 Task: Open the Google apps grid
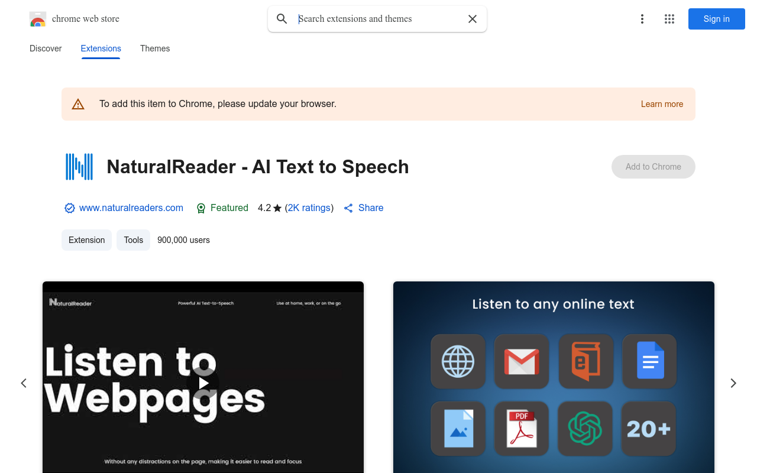(x=669, y=19)
